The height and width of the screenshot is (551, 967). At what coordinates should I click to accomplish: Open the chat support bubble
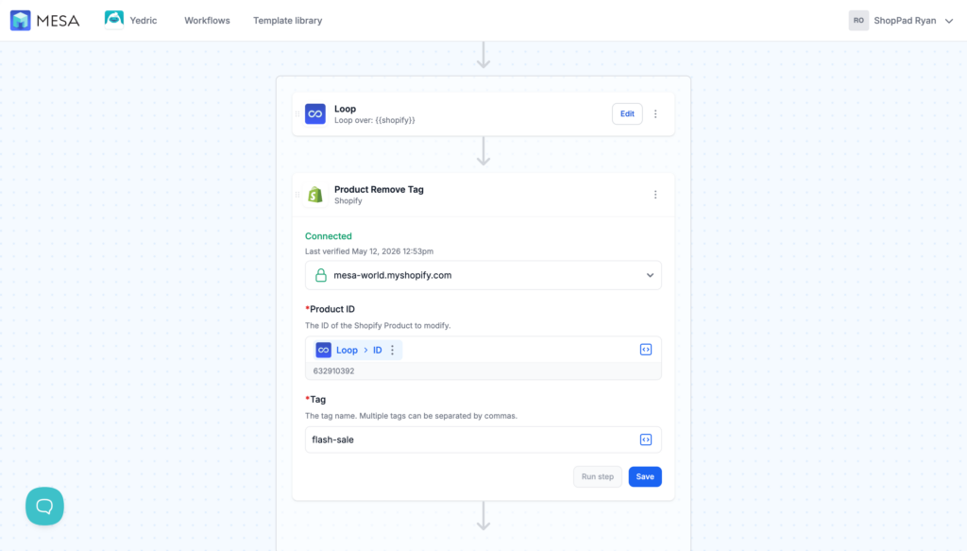(x=44, y=506)
